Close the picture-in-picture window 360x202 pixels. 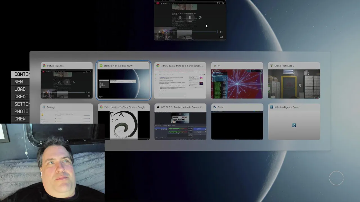tap(223, 3)
